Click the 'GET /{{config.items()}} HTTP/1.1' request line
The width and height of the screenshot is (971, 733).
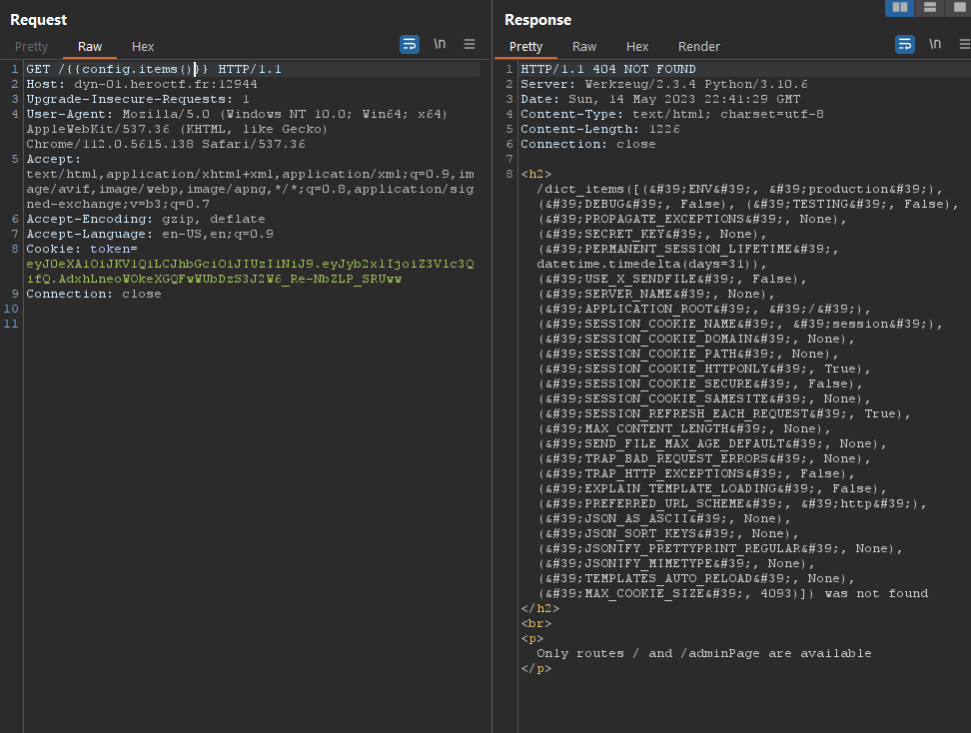pos(154,69)
